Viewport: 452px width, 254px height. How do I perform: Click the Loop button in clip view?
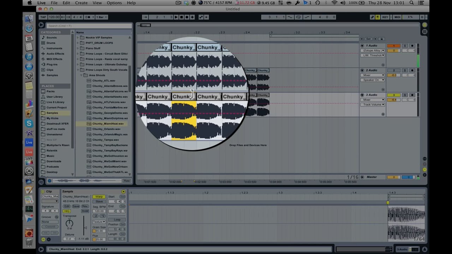(x=117, y=219)
